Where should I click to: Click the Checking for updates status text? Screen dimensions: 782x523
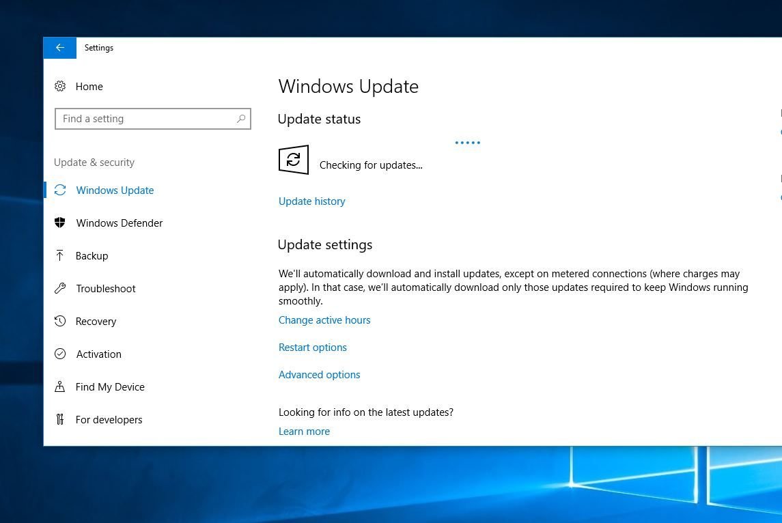[x=371, y=165]
